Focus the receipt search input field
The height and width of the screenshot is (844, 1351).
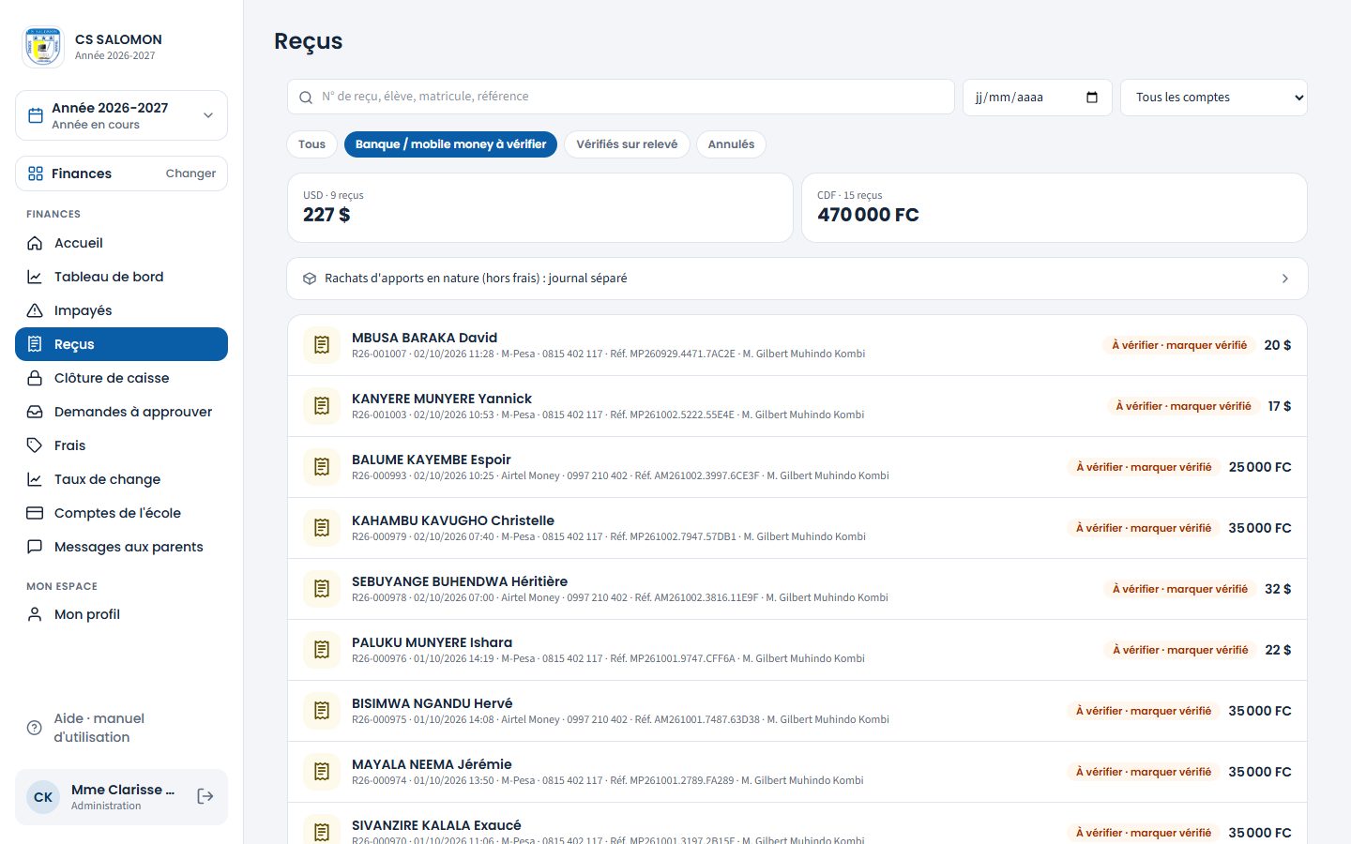(x=620, y=97)
